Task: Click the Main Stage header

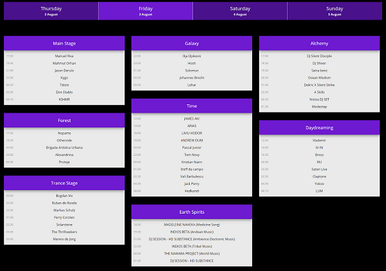Action: [64, 43]
